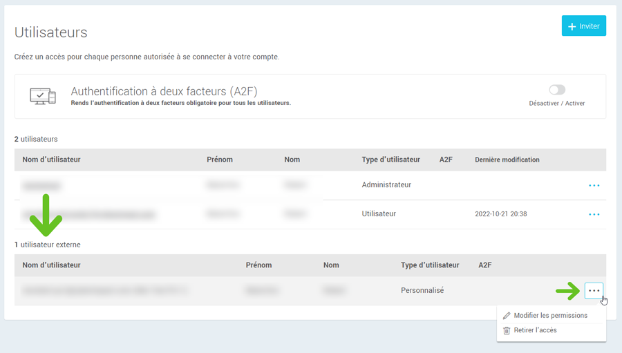
Task: Click the plus icon in Inviter button
Action: pos(572,27)
